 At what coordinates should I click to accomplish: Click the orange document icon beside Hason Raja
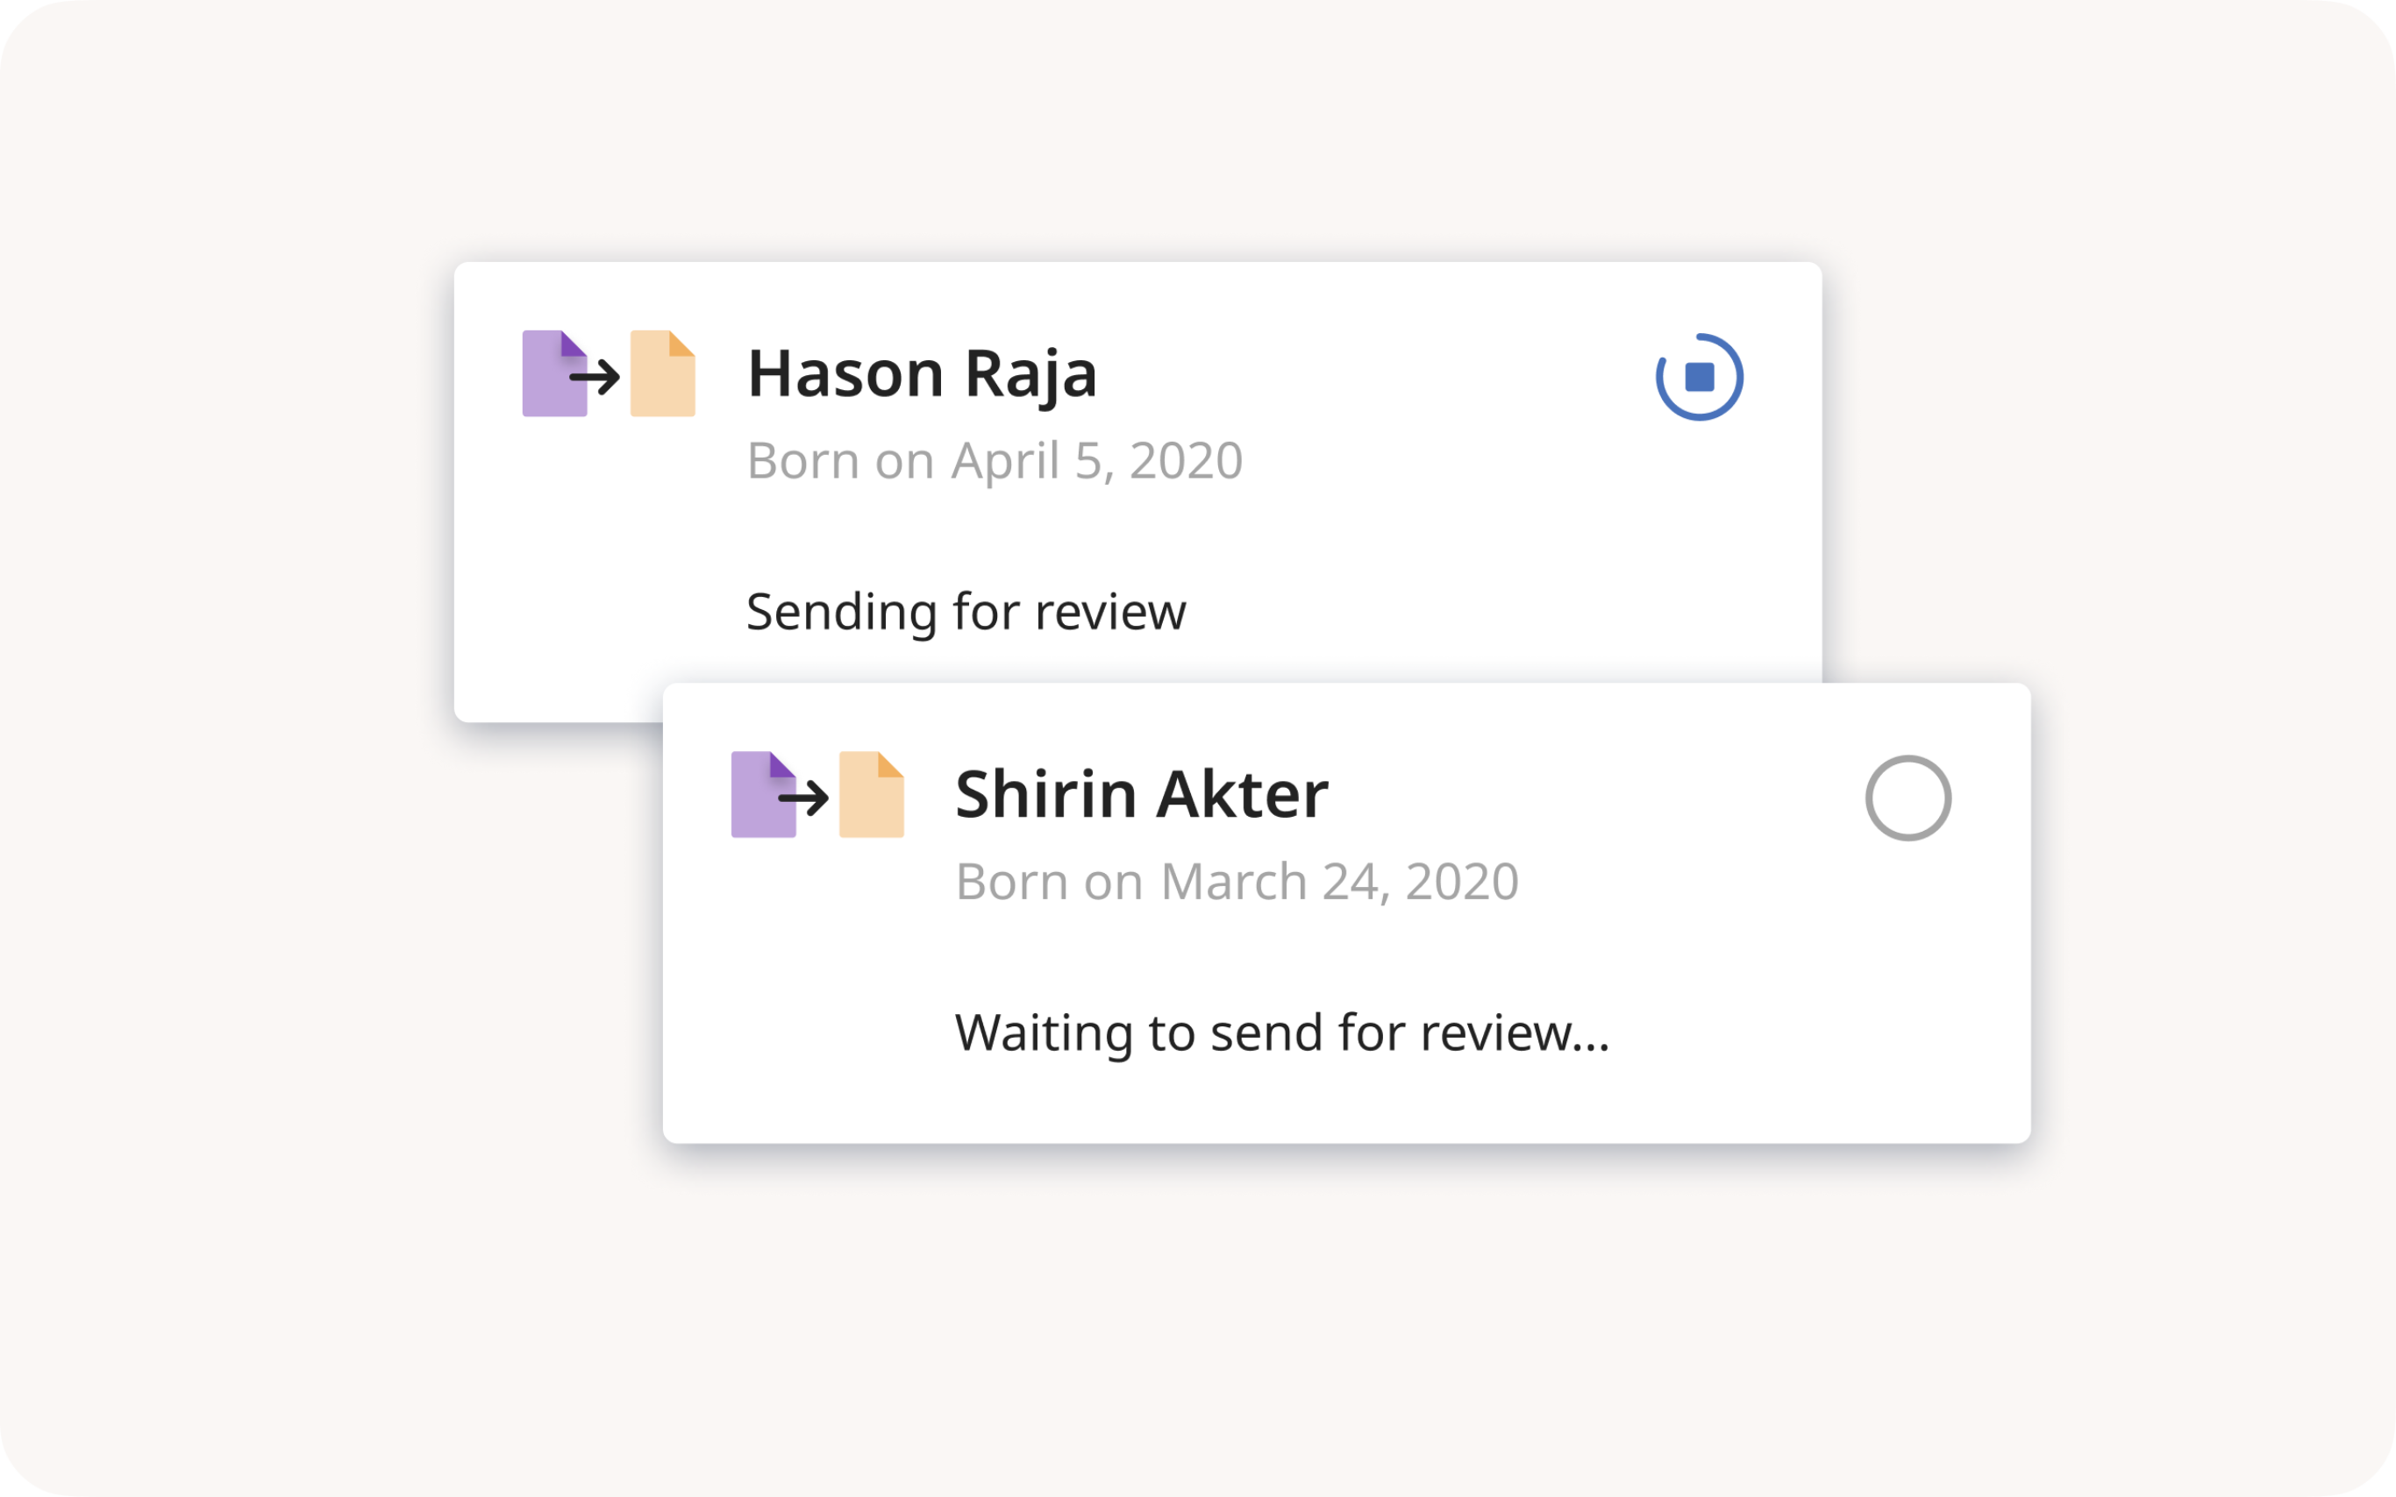(x=663, y=374)
